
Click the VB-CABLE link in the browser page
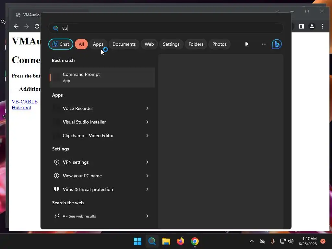[x=25, y=101]
